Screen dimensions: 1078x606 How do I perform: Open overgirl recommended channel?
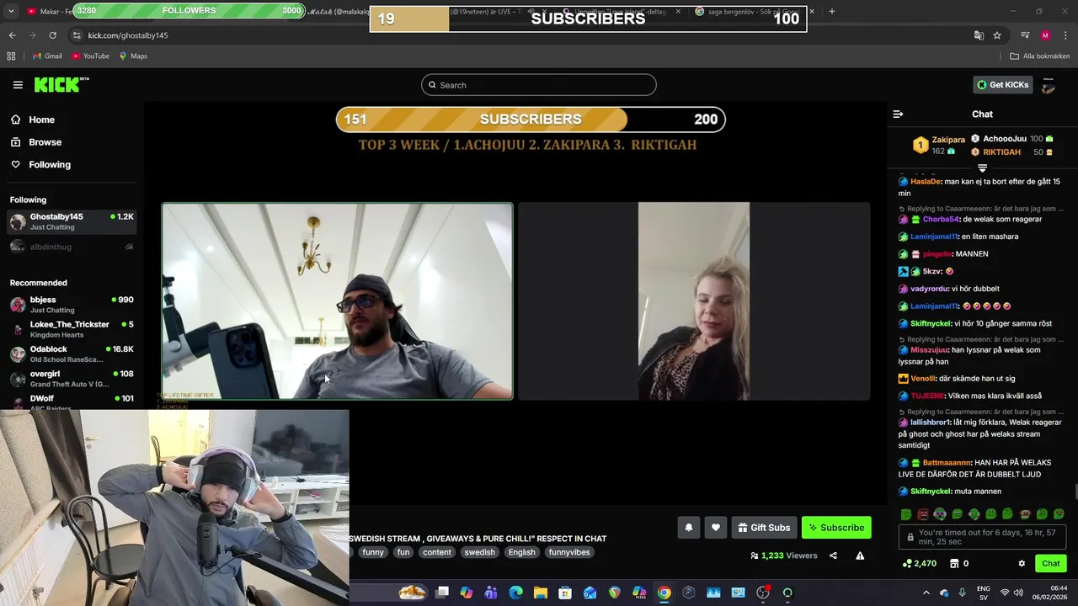[72, 379]
